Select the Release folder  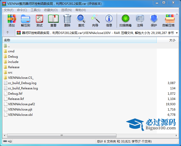coord(12,67)
